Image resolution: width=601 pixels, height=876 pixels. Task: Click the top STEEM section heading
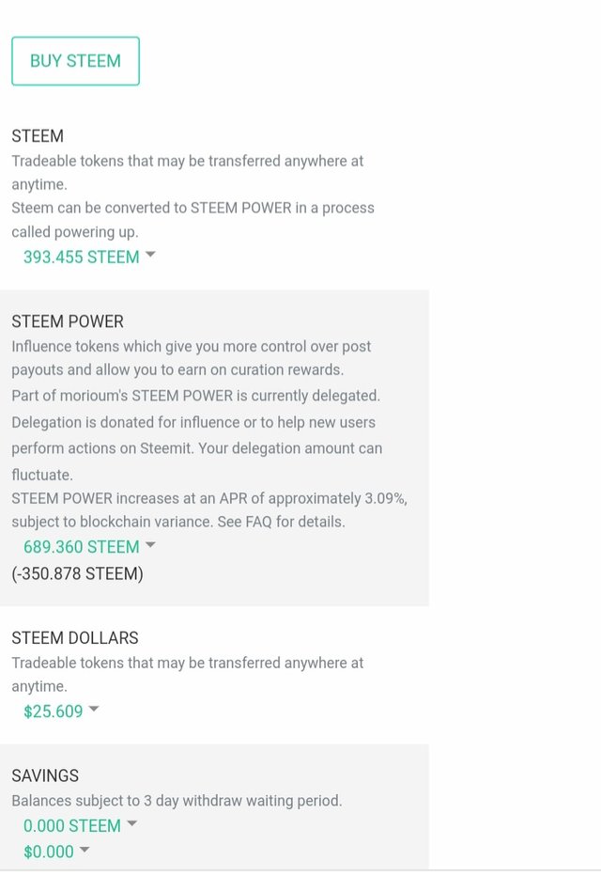coord(38,135)
